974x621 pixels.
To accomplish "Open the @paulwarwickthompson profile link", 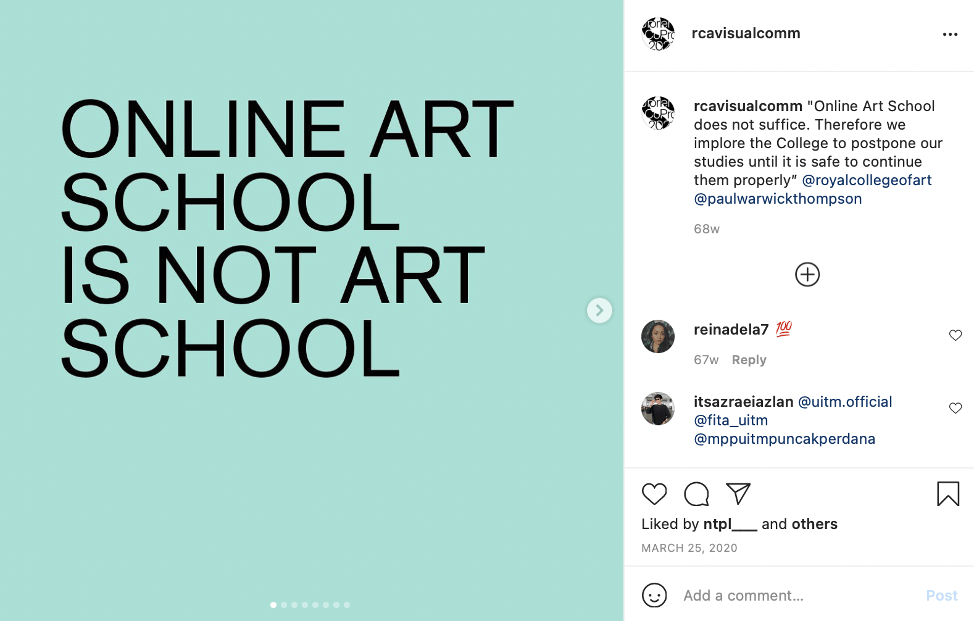I will (778, 199).
